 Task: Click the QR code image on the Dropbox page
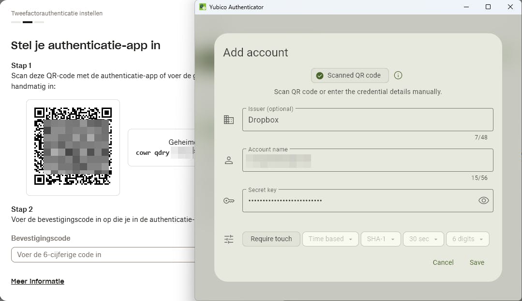(x=73, y=146)
